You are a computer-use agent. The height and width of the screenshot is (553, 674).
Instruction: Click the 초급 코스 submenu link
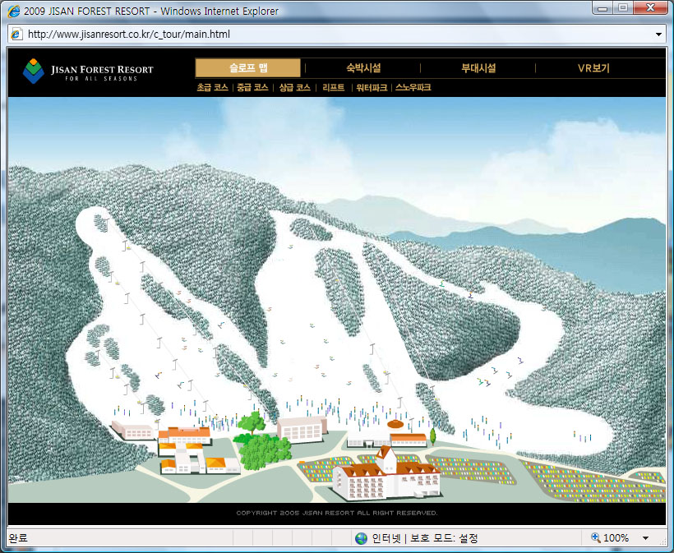coord(212,87)
